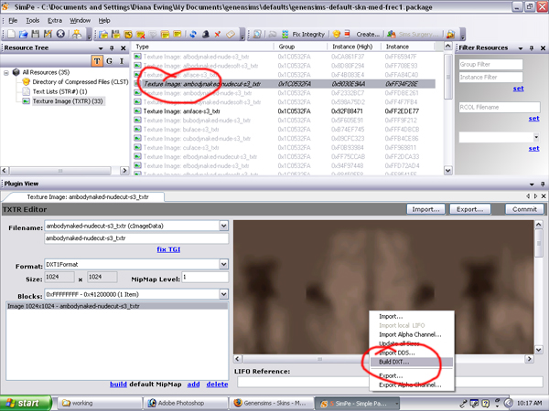Open the Plugin View panel dropdown arrow
This screenshot has width=549, height=411.
tap(532, 184)
